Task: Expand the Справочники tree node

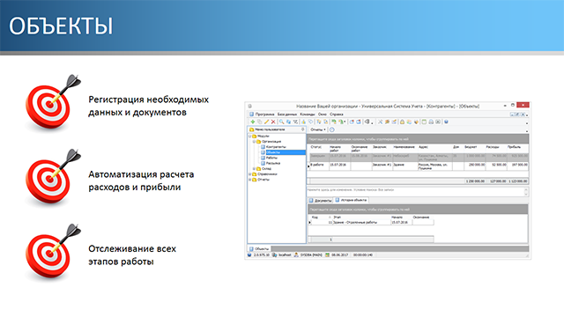Action: click(250, 174)
